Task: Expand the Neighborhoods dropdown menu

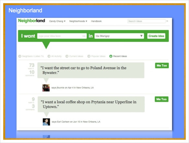Action: (x=78, y=21)
